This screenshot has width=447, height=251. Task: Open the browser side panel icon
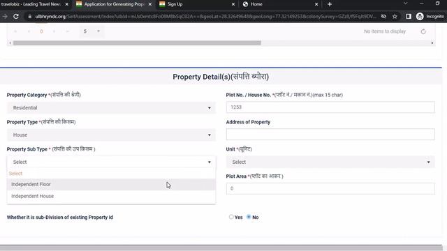pos(409,17)
